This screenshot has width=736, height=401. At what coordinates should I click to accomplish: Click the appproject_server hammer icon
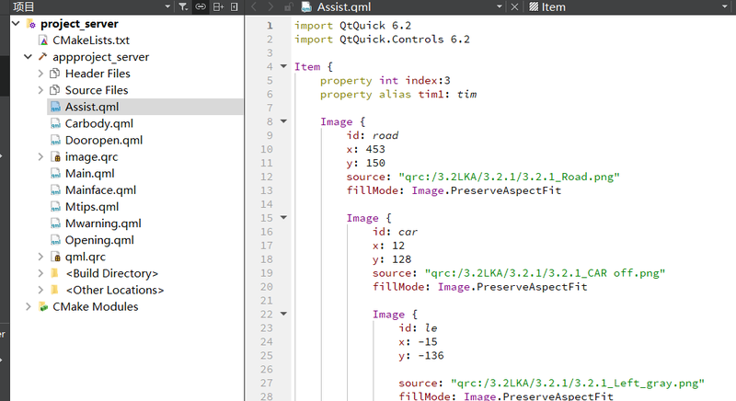(42, 57)
